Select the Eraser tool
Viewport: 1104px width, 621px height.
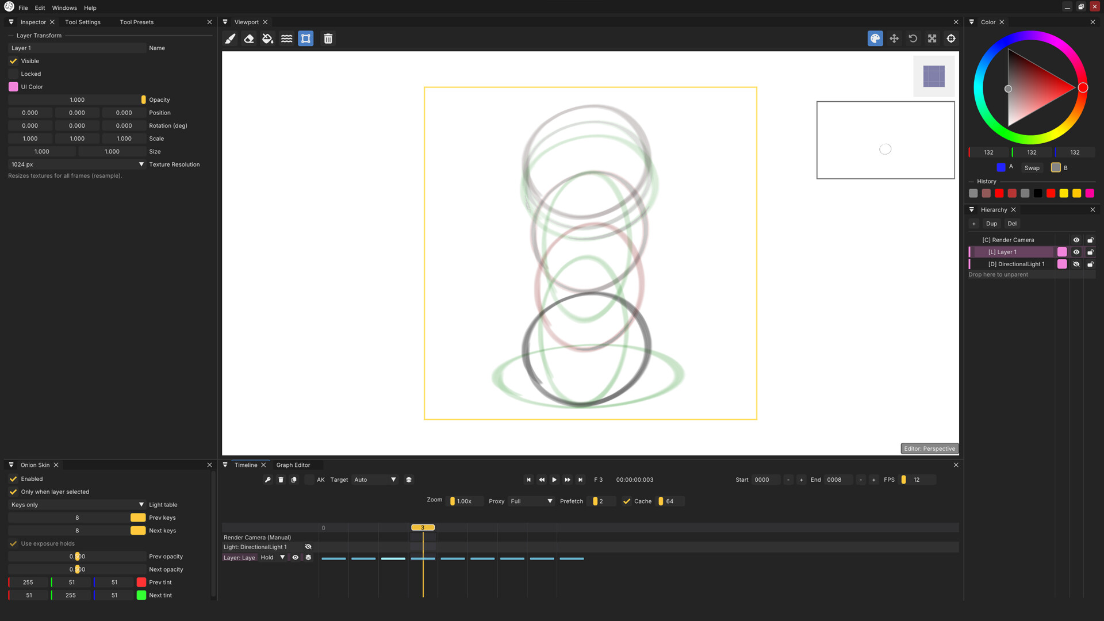(248, 39)
